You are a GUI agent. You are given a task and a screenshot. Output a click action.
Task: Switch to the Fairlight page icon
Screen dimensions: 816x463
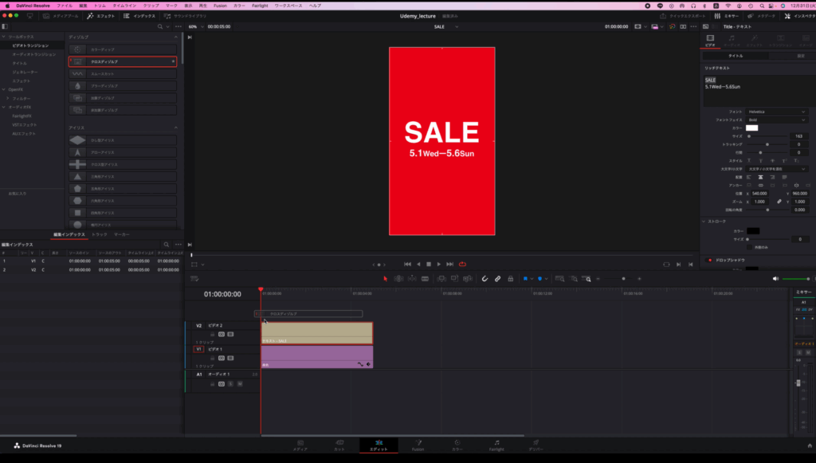(x=496, y=442)
